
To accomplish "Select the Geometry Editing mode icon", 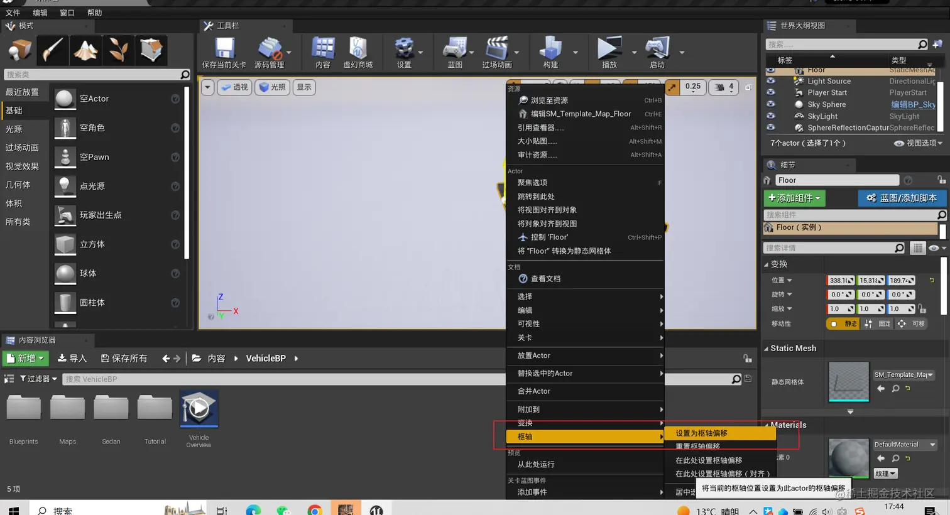I will click(x=151, y=50).
